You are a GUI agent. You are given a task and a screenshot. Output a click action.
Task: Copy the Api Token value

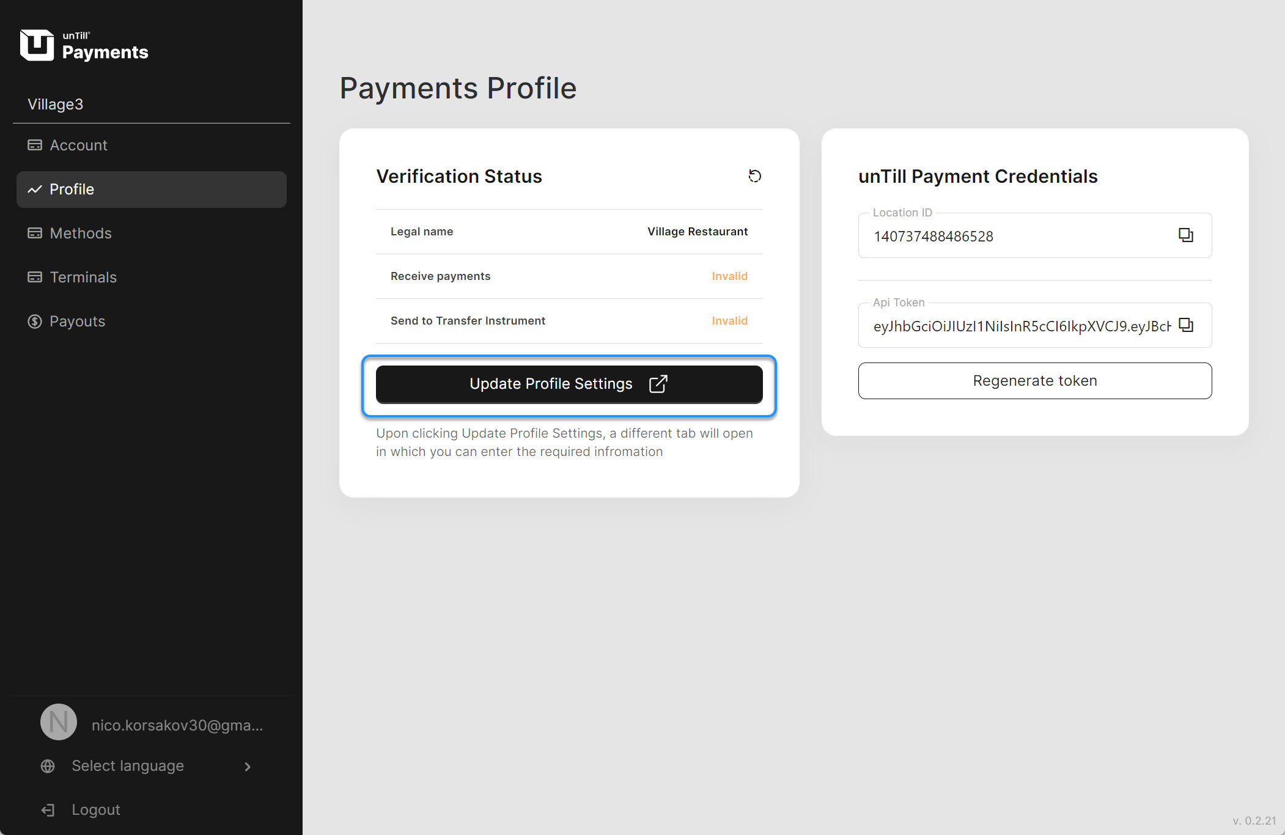coord(1185,325)
